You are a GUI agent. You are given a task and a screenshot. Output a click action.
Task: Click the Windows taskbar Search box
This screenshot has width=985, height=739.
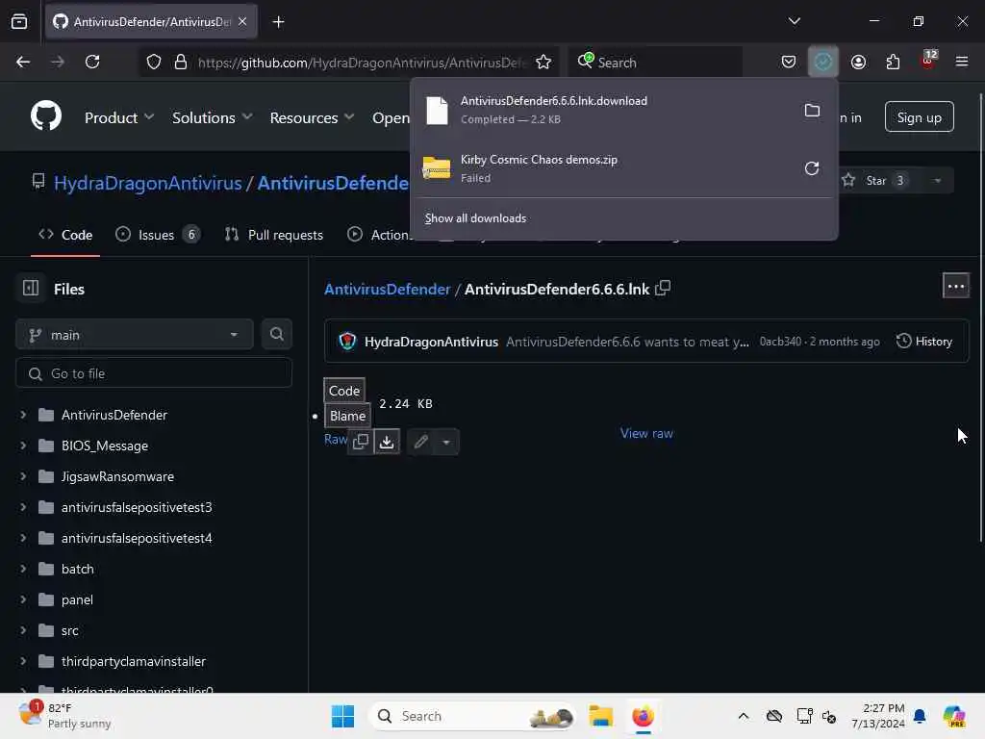[472, 716]
